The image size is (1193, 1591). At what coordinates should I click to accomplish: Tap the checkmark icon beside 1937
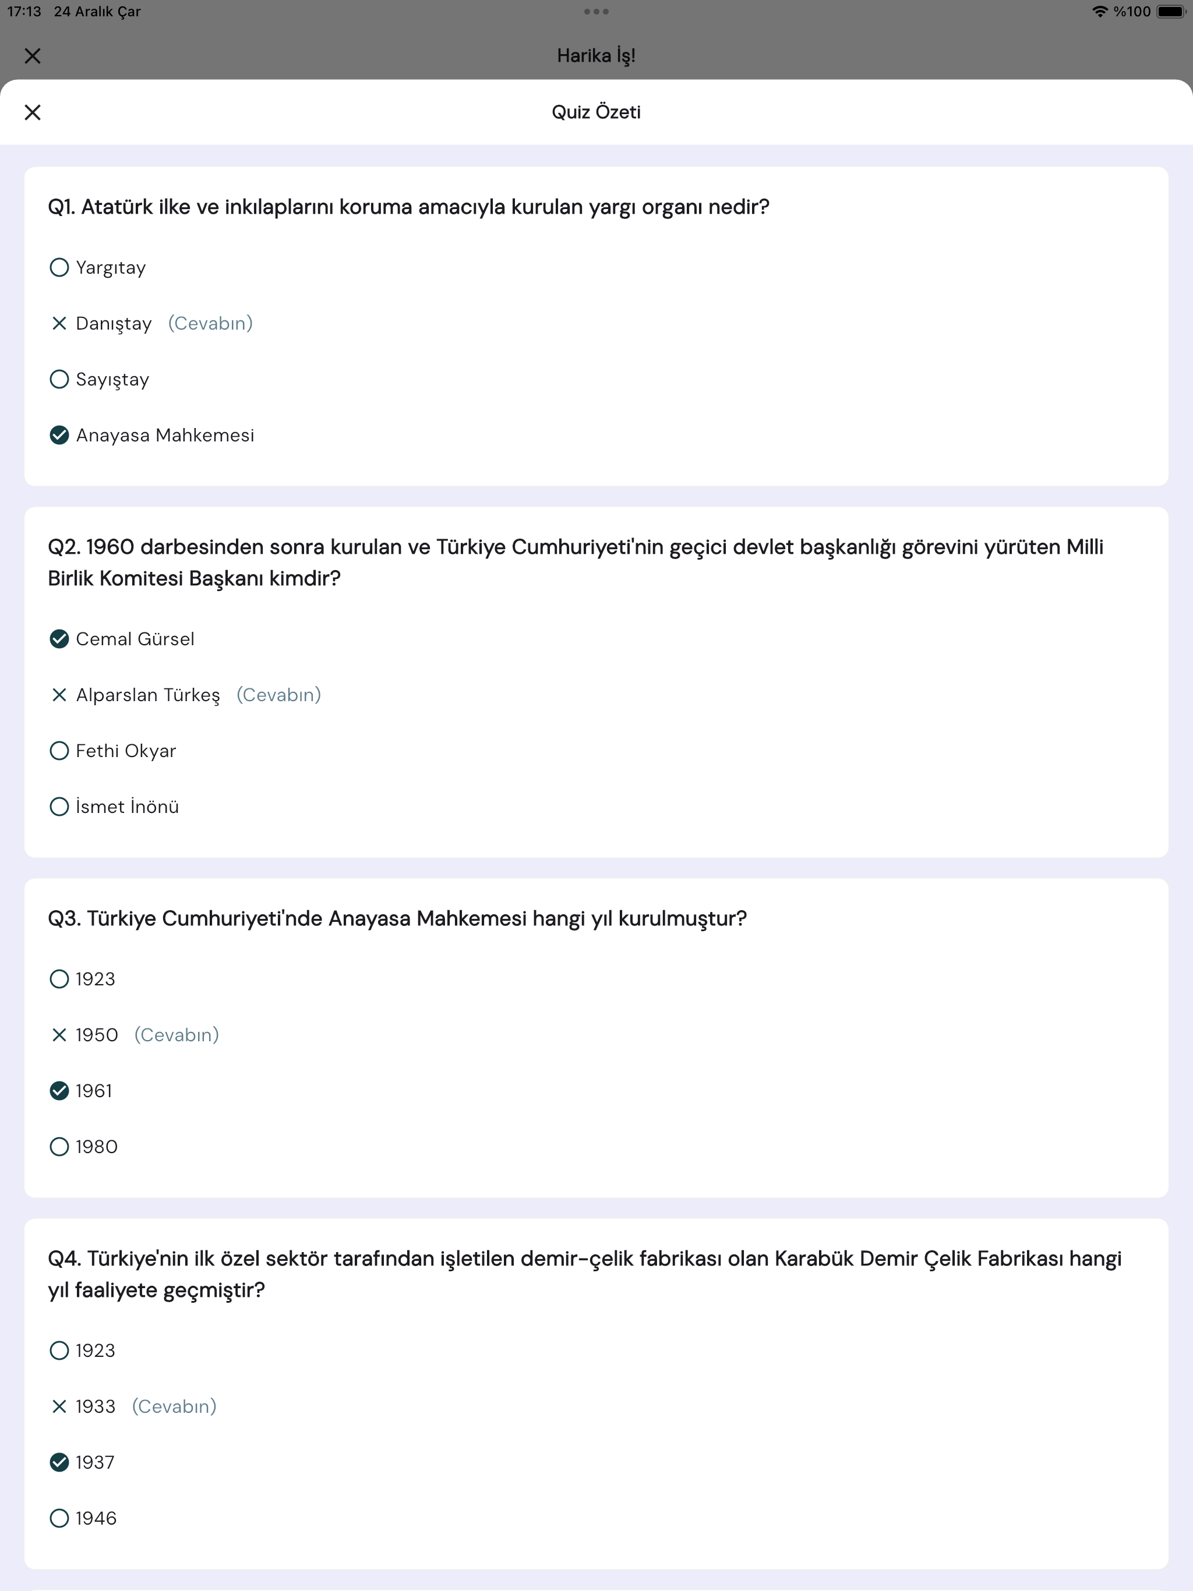59,1462
